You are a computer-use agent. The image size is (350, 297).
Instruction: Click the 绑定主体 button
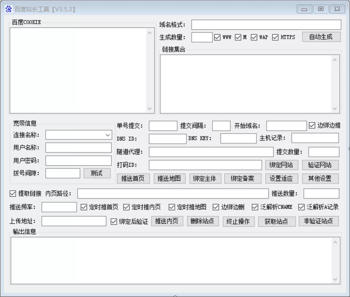pos(205,179)
